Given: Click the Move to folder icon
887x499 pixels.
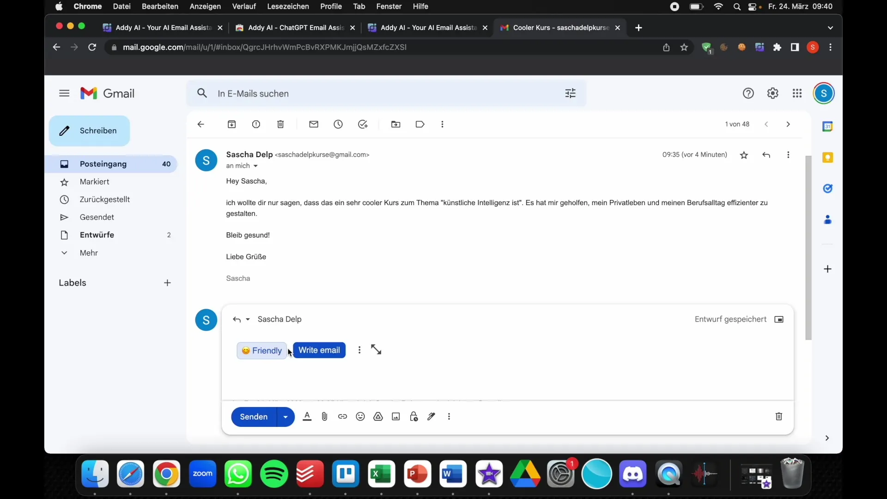Looking at the screenshot, I should [395, 124].
